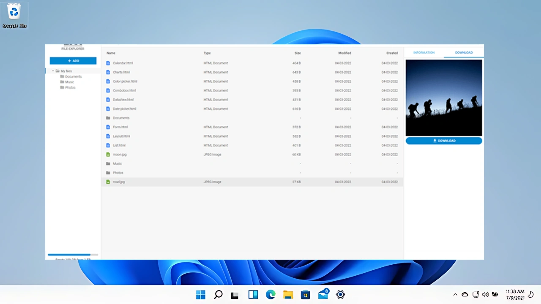Sort files by Created column
Screen dimensions: 541x304
392,53
